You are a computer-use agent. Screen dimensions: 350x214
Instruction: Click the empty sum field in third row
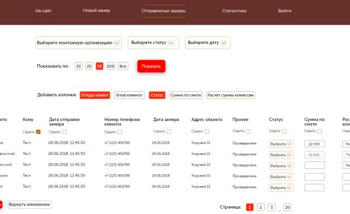[x=314, y=165]
